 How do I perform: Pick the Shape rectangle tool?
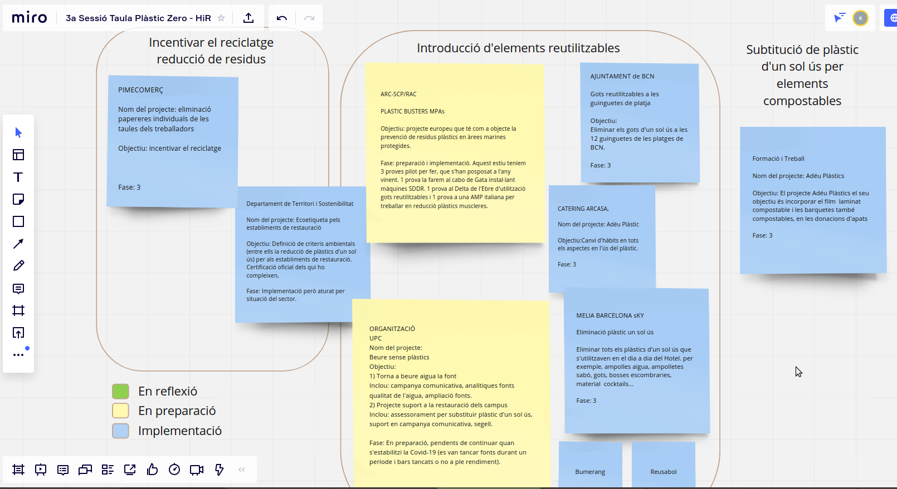pyautogui.click(x=18, y=221)
